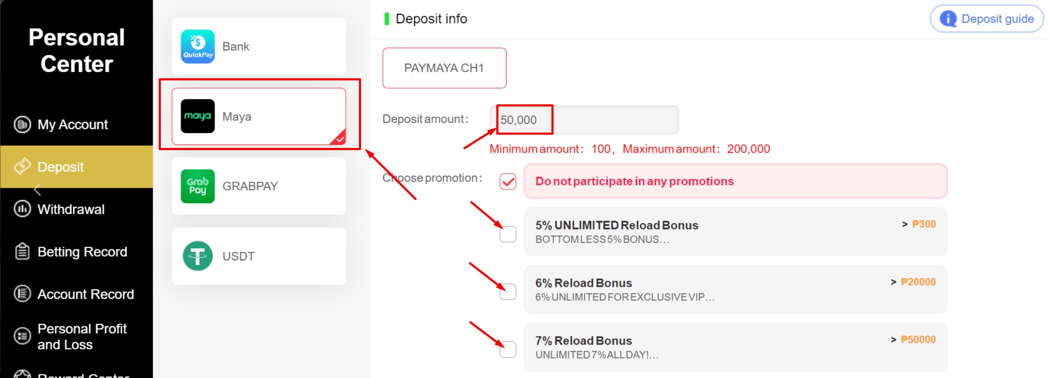Viewport: 1049px width, 378px height.
Task: Expand the 6% Reload Bonus ₱20000 details
Action: (x=894, y=282)
